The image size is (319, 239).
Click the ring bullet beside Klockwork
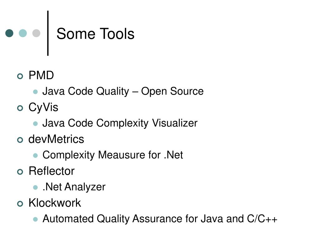click(x=20, y=204)
